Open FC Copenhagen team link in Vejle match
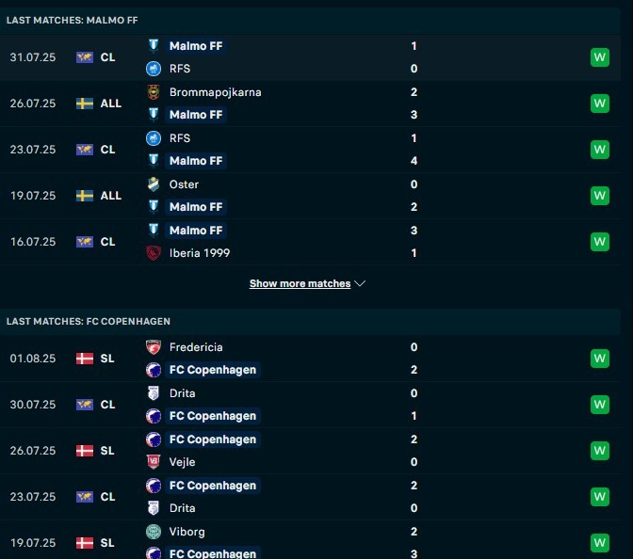633x559 pixels. click(x=213, y=439)
